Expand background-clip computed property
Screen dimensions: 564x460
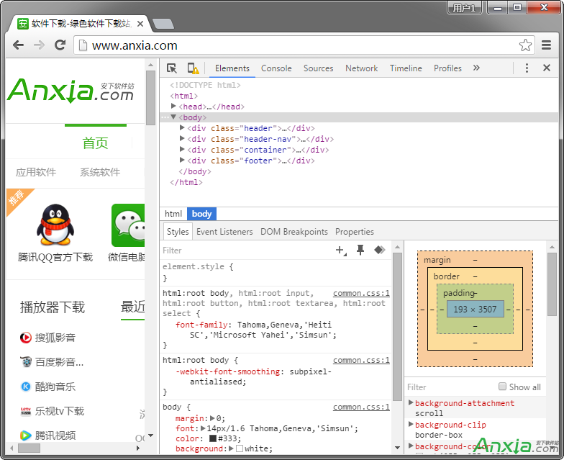click(x=411, y=425)
